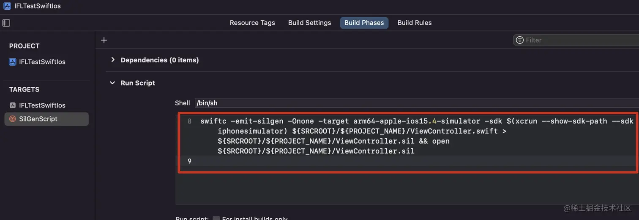The height and width of the screenshot is (220, 639).
Task: Select the SilGenScript target icon
Action: click(x=13, y=119)
